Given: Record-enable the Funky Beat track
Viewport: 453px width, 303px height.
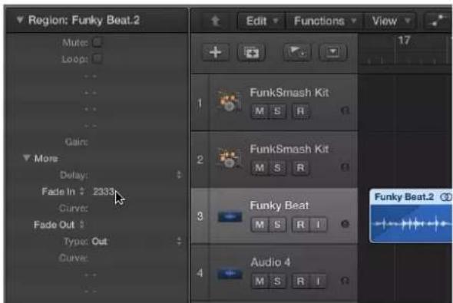Looking at the screenshot, I should pyautogui.click(x=301, y=225).
